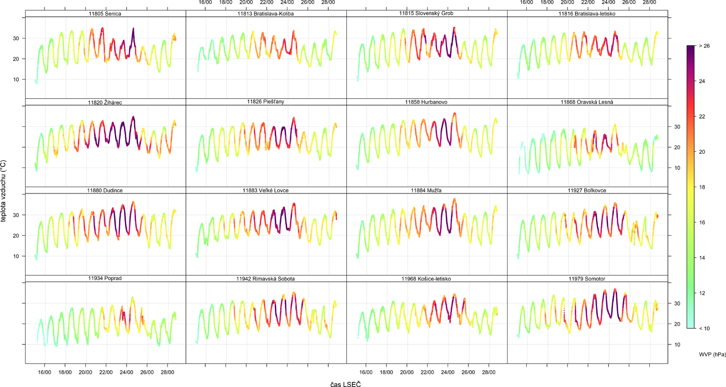This screenshot has width=726, height=387.
Task: Click the 11820 Žihárec panel header
Action: point(105,102)
